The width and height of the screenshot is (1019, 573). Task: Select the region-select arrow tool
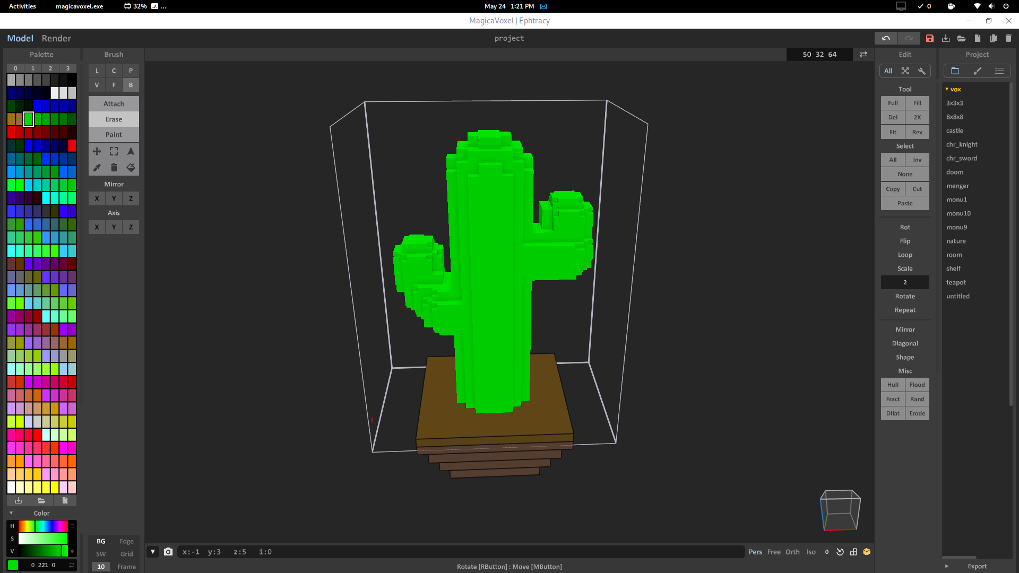[x=131, y=151]
